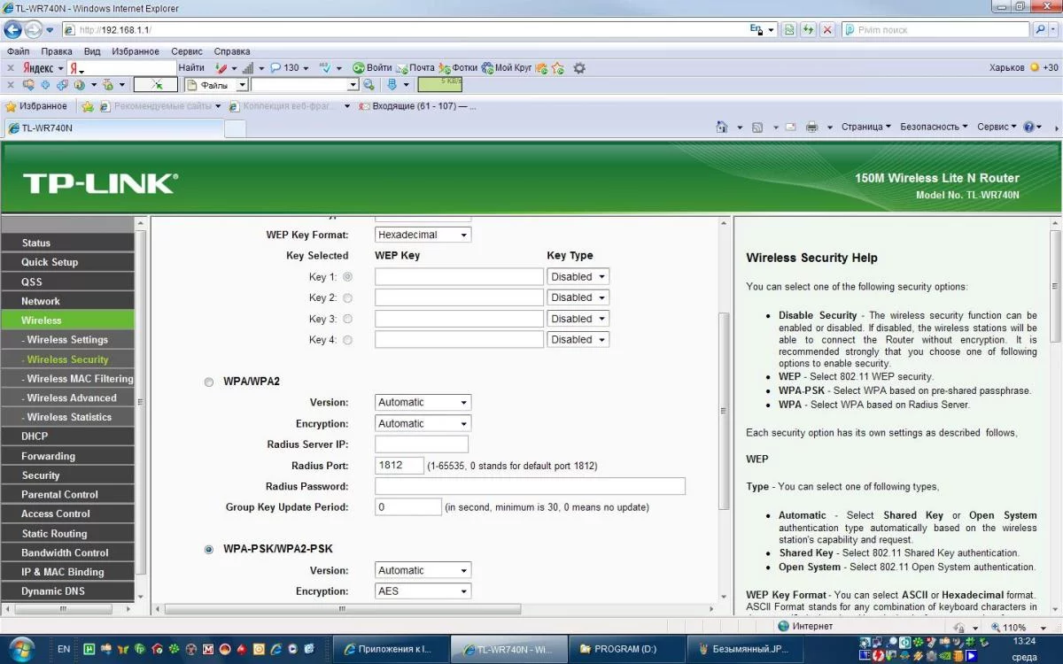Click the Найти search button
This screenshot has width=1063, height=664.
tap(191, 67)
